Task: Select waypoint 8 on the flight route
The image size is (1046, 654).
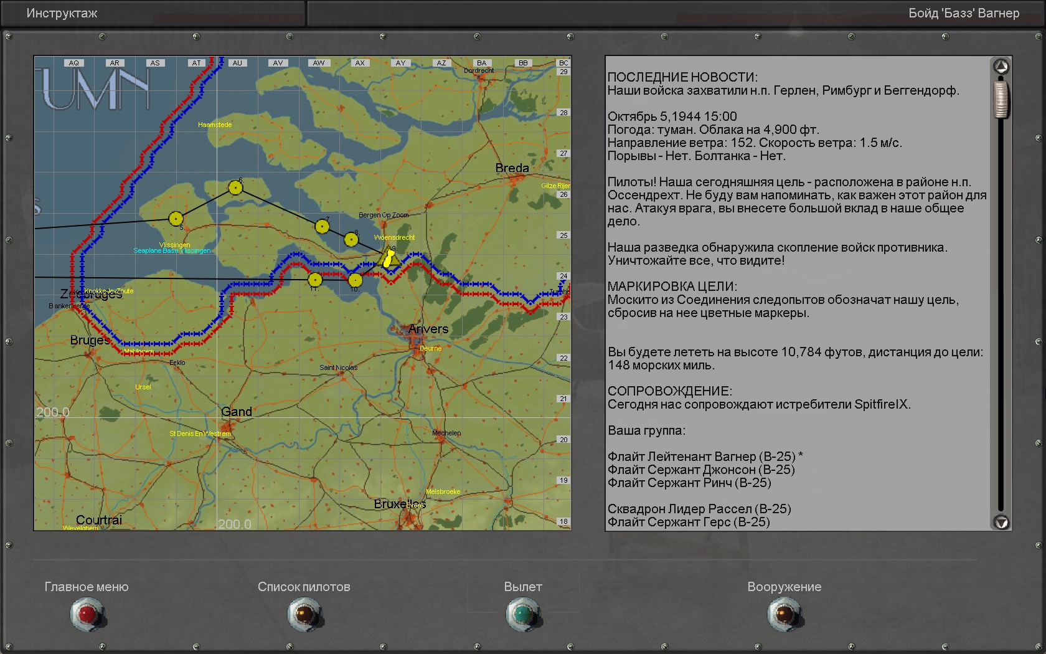Action: click(351, 239)
